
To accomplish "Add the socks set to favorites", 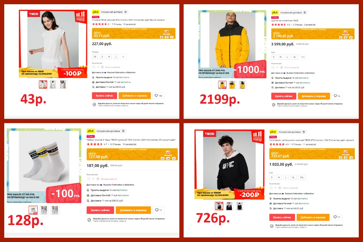I will 159,210.
